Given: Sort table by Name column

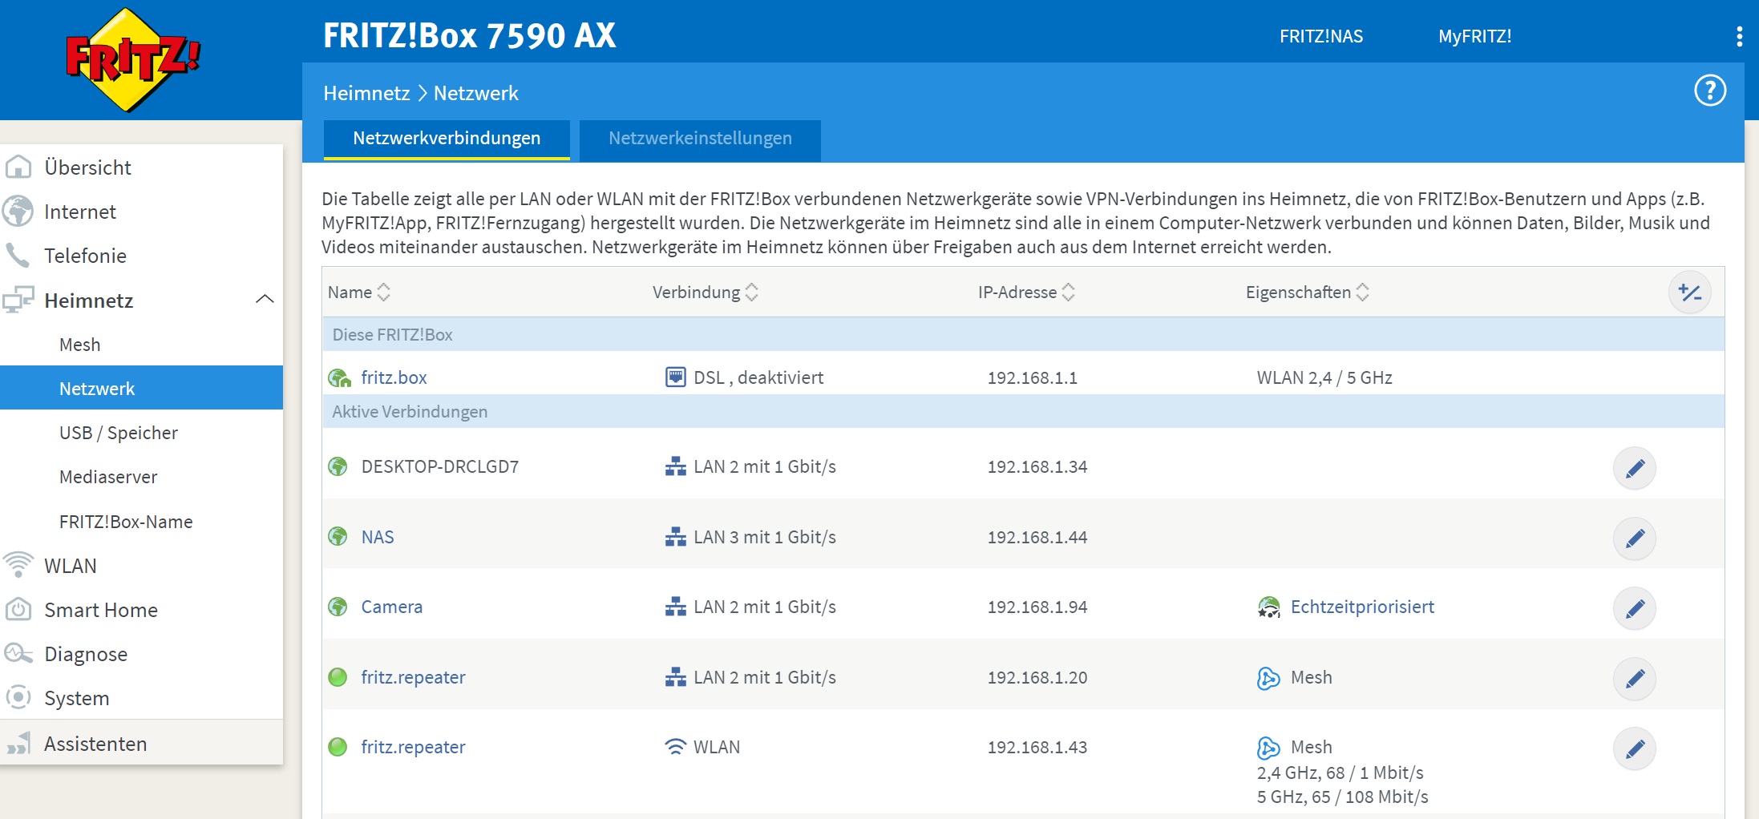Looking at the screenshot, I should click(359, 292).
